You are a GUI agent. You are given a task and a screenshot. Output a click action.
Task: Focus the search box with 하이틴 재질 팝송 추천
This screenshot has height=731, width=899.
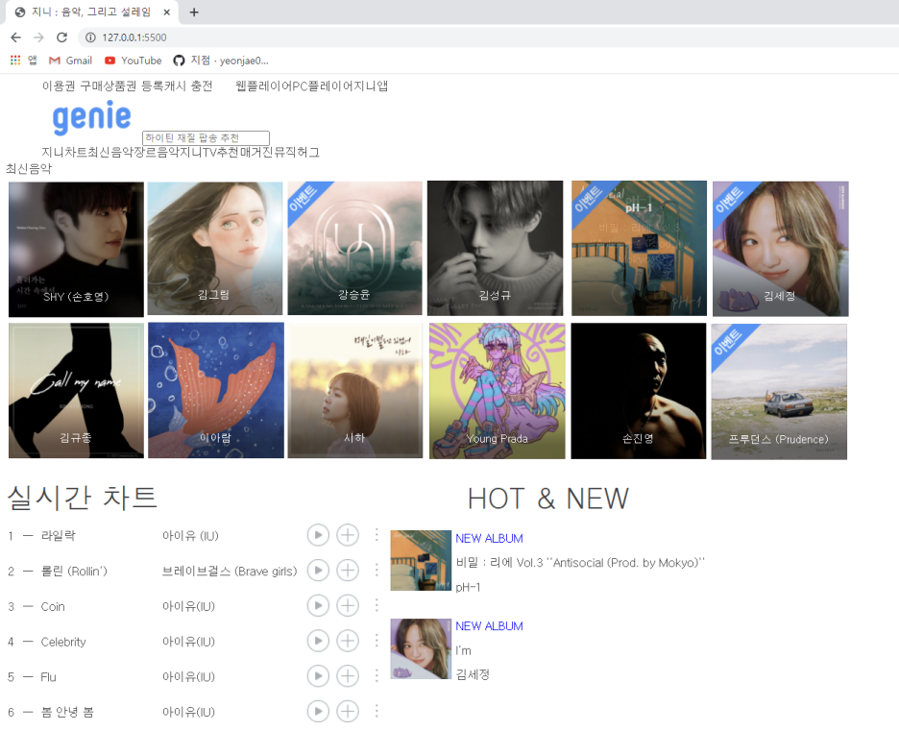206,137
